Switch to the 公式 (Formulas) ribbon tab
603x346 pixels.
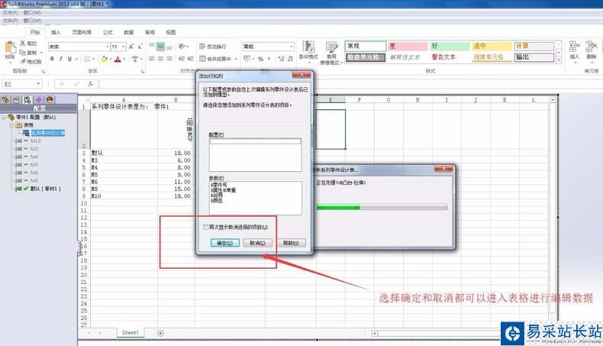(x=108, y=32)
